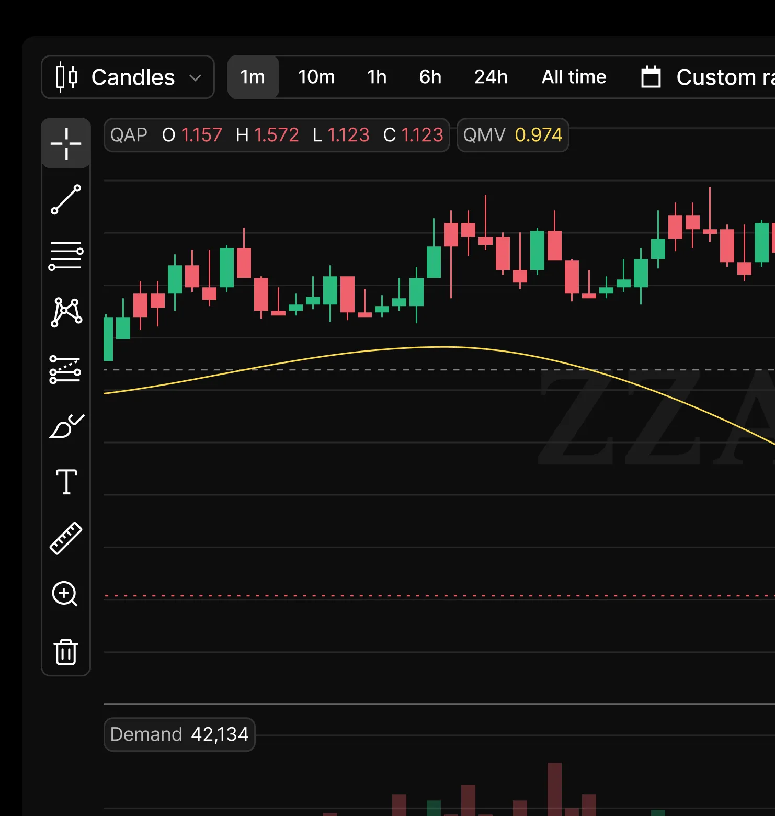Click the yellow QMV curve line
The width and height of the screenshot is (775, 816).
pos(445,347)
